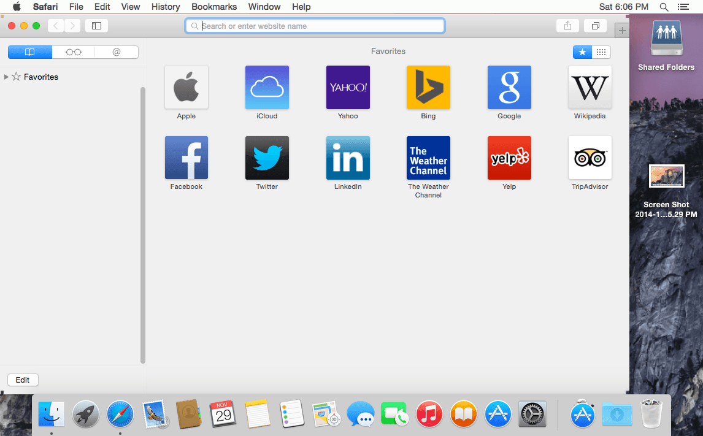Screen dimensions: 703x436
Task: Open the Trash in the Dock
Action: coord(651,413)
